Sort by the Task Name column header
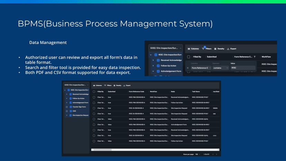 tap(196, 92)
